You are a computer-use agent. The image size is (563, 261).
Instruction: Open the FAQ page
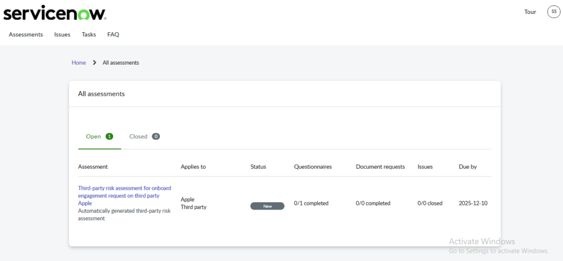click(x=113, y=35)
